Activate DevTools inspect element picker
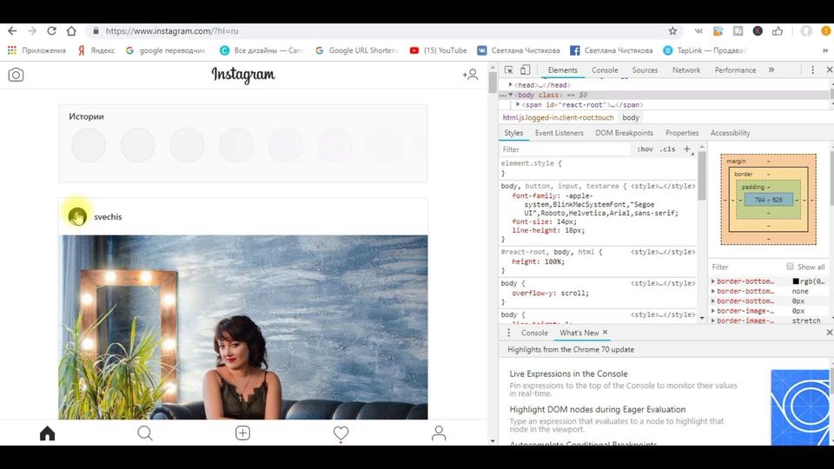Image resolution: width=834 pixels, height=469 pixels. (508, 70)
